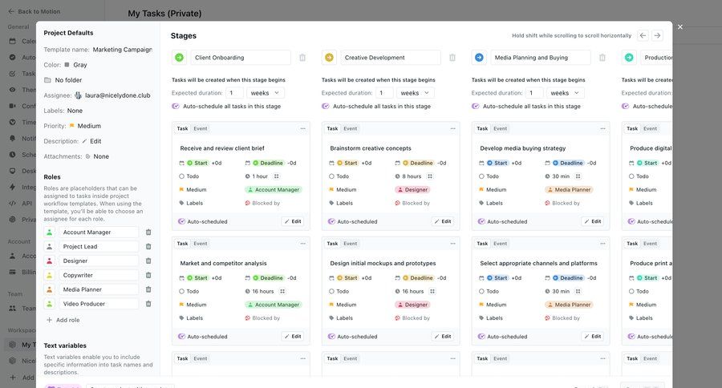Screen dimensions: 722x388
Task: Open the weeks dropdown for Media Planning duration
Action: pyautogui.click(x=566, y=93)
